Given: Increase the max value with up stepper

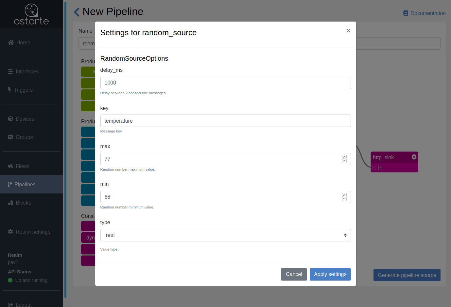Looking at the screenshot, I should click(344, 157).
